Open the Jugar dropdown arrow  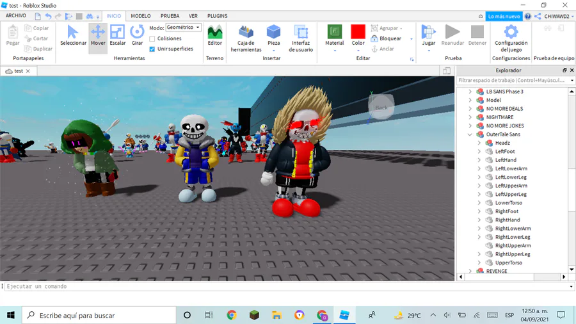(x=429, y=51)
